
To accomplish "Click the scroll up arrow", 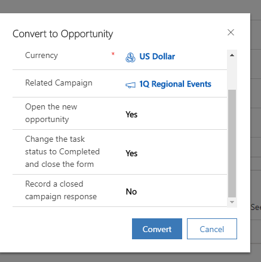I will point(232,55).
